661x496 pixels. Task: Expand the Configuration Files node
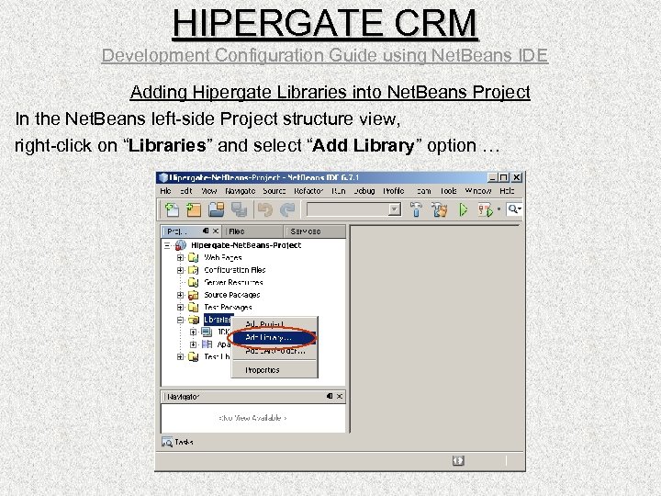pyautogui.click(x=180, y=270)
